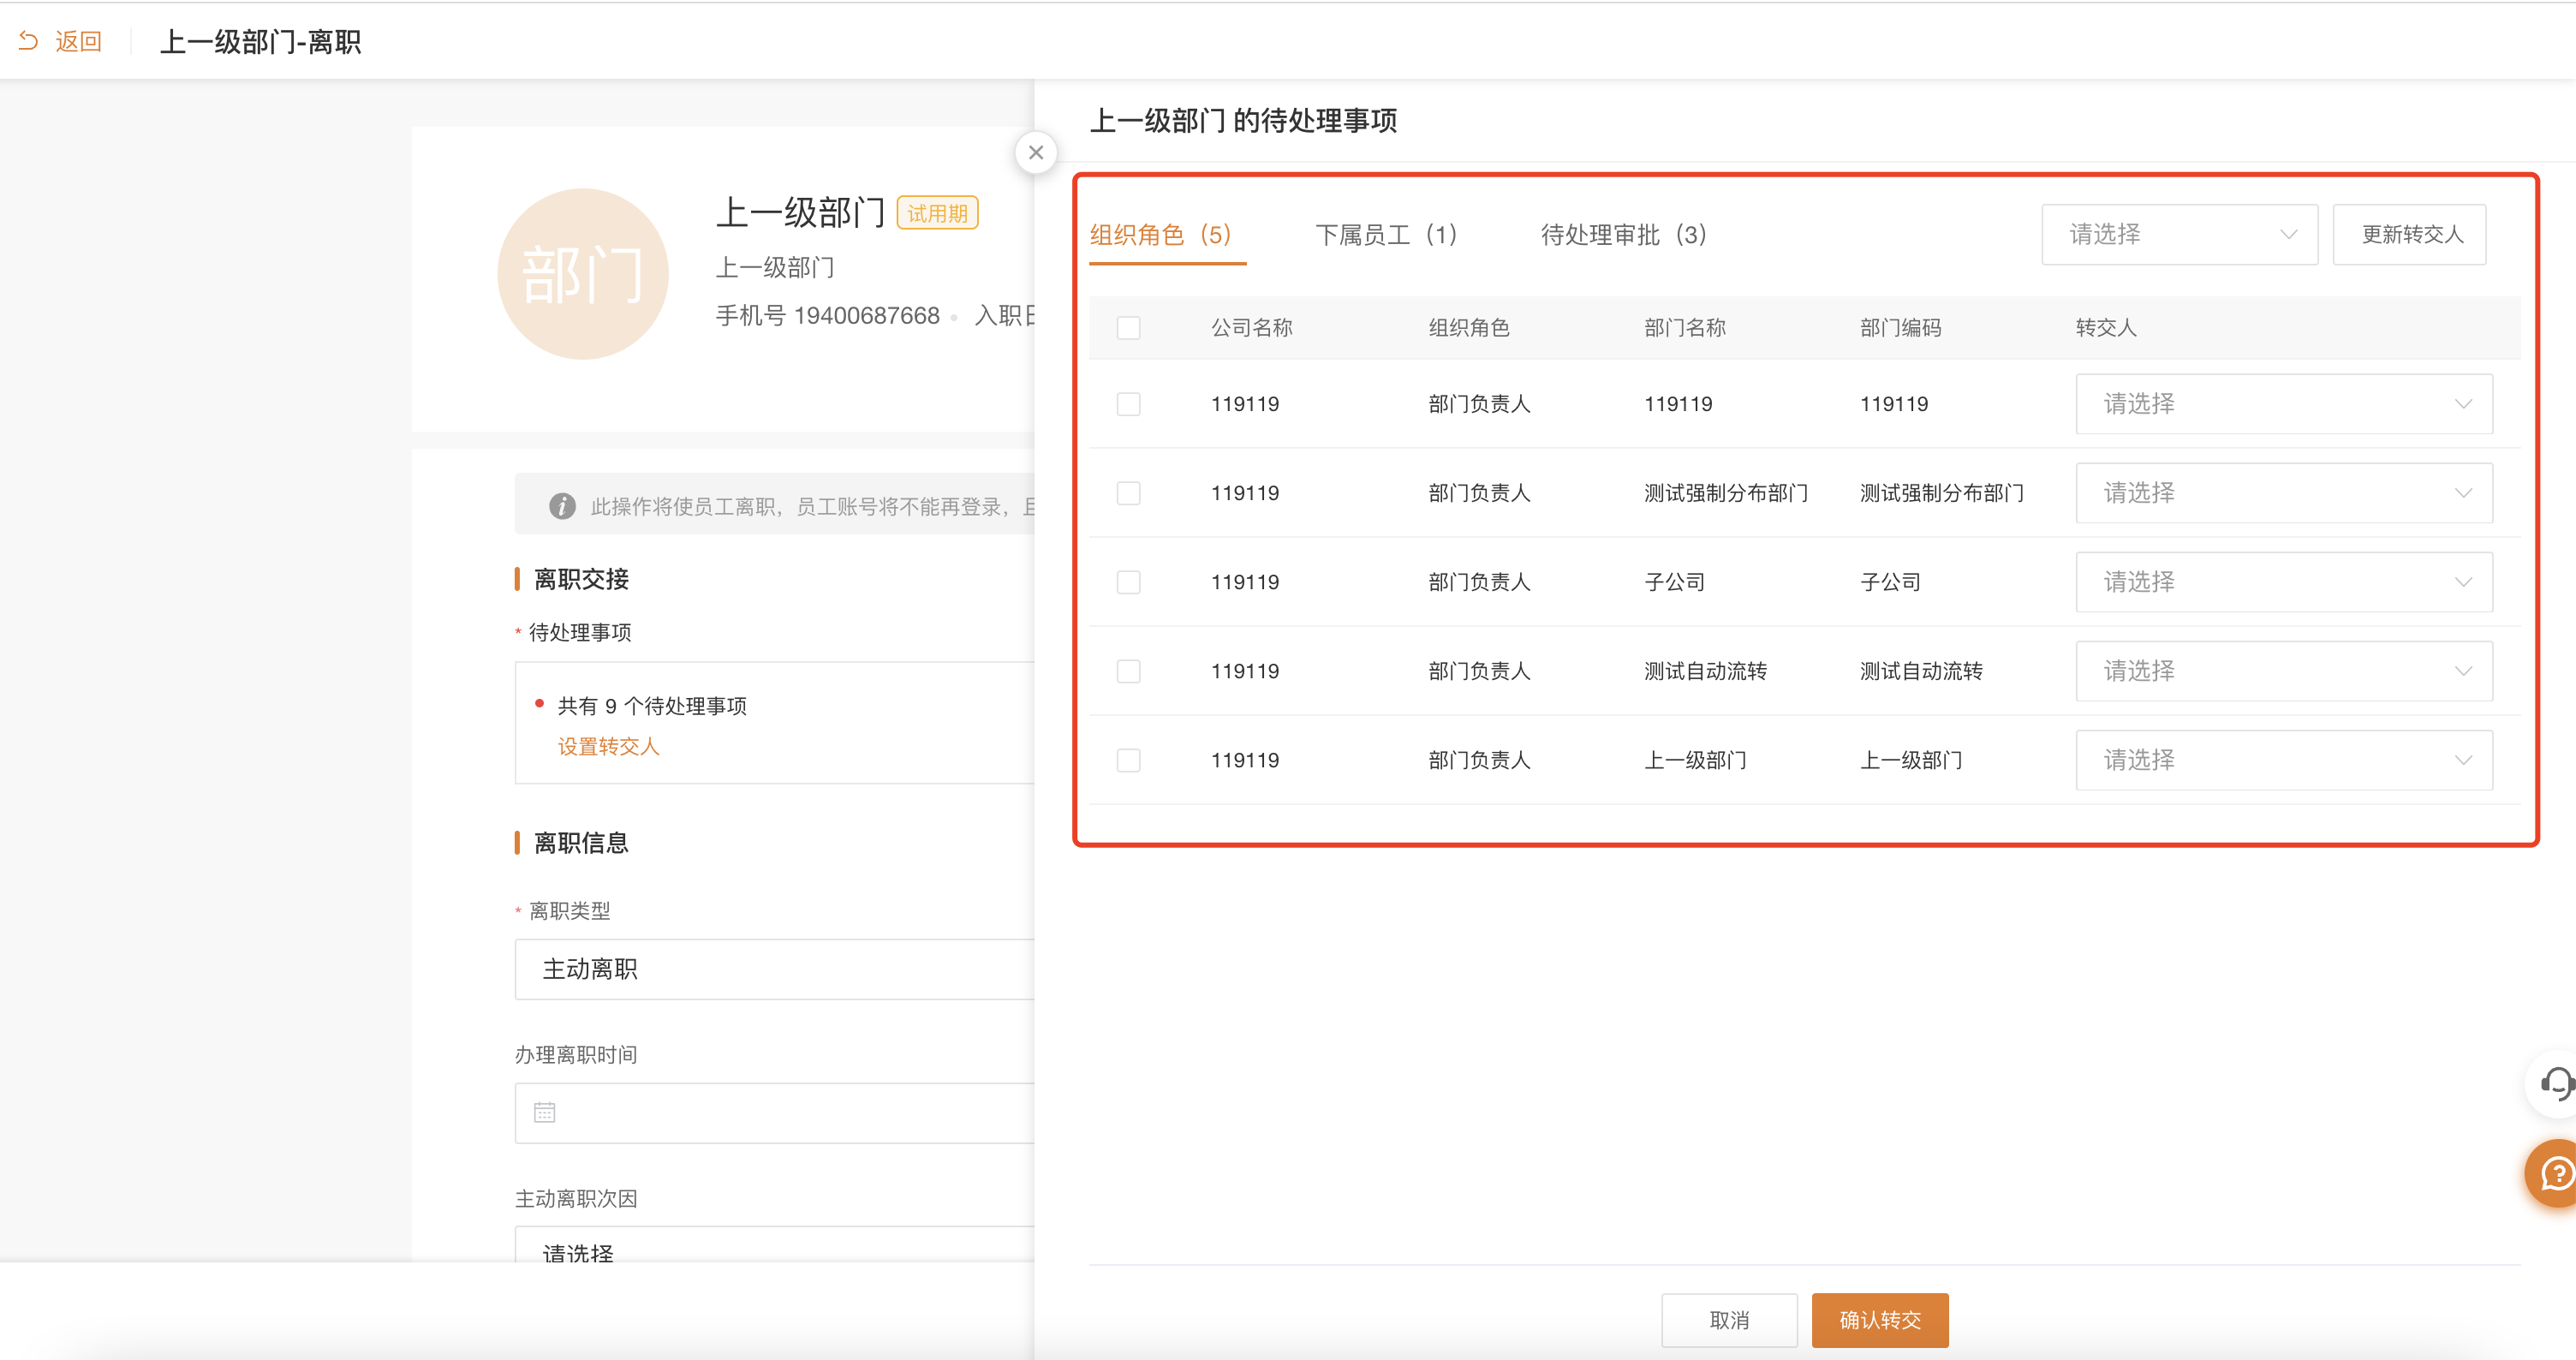The height and width of the screenshot is (1360, 2576).
Task: Click the 设置转交人 link
Action: coord(608,746)
